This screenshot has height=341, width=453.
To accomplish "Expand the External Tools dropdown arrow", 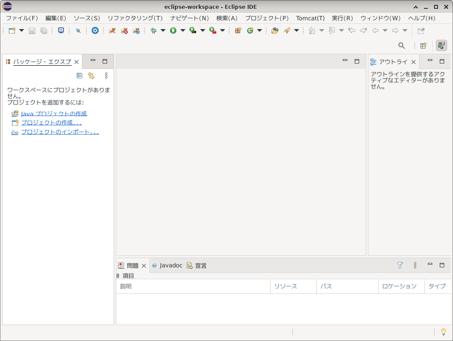I will (223, 30).
